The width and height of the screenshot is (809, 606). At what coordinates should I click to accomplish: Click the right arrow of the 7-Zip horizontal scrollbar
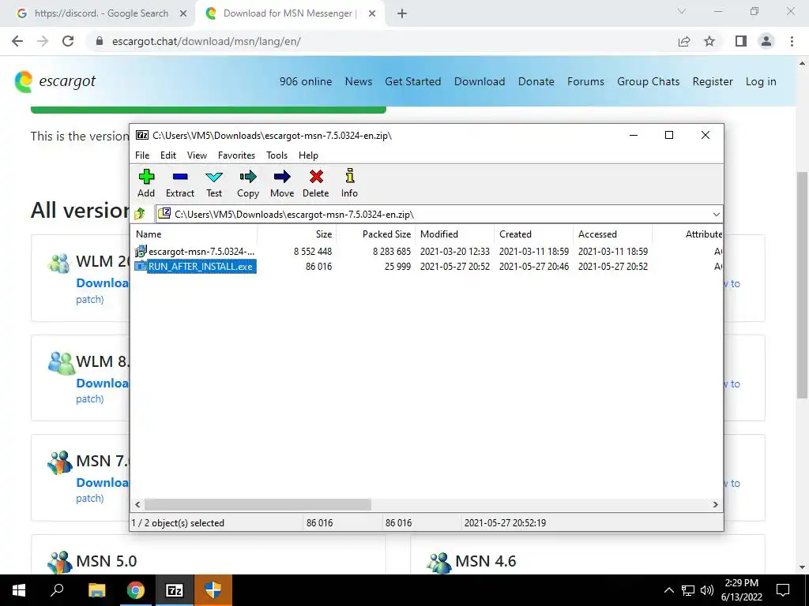[x=715, y=504]
